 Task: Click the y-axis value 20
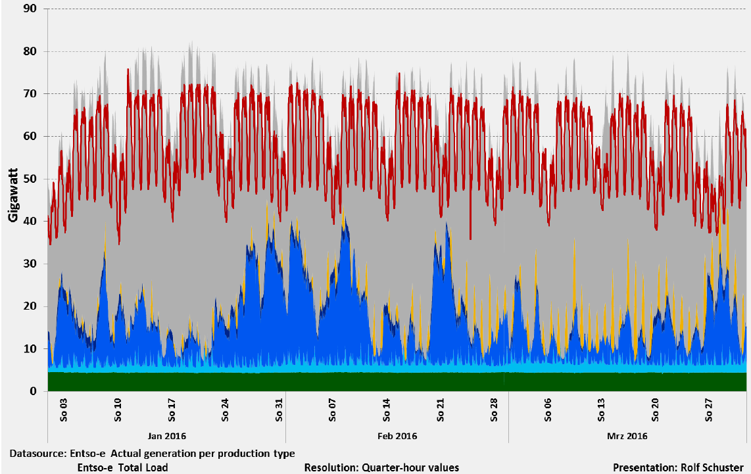coord(30,306)
